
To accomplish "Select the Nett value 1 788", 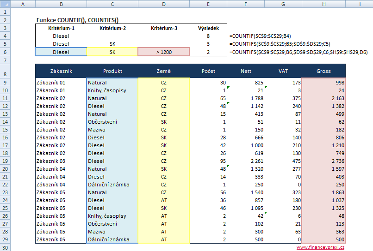I will [246, 98].
